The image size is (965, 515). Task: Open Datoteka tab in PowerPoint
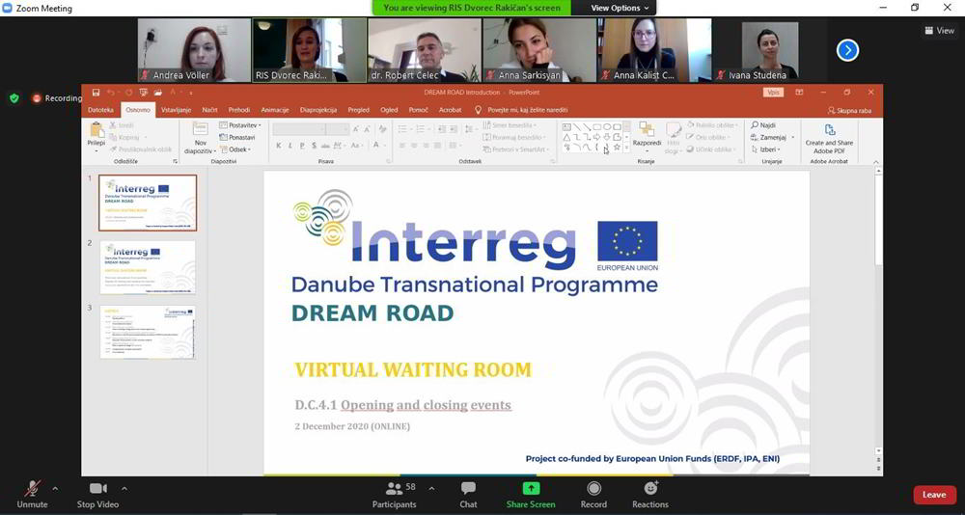(101, 110)
